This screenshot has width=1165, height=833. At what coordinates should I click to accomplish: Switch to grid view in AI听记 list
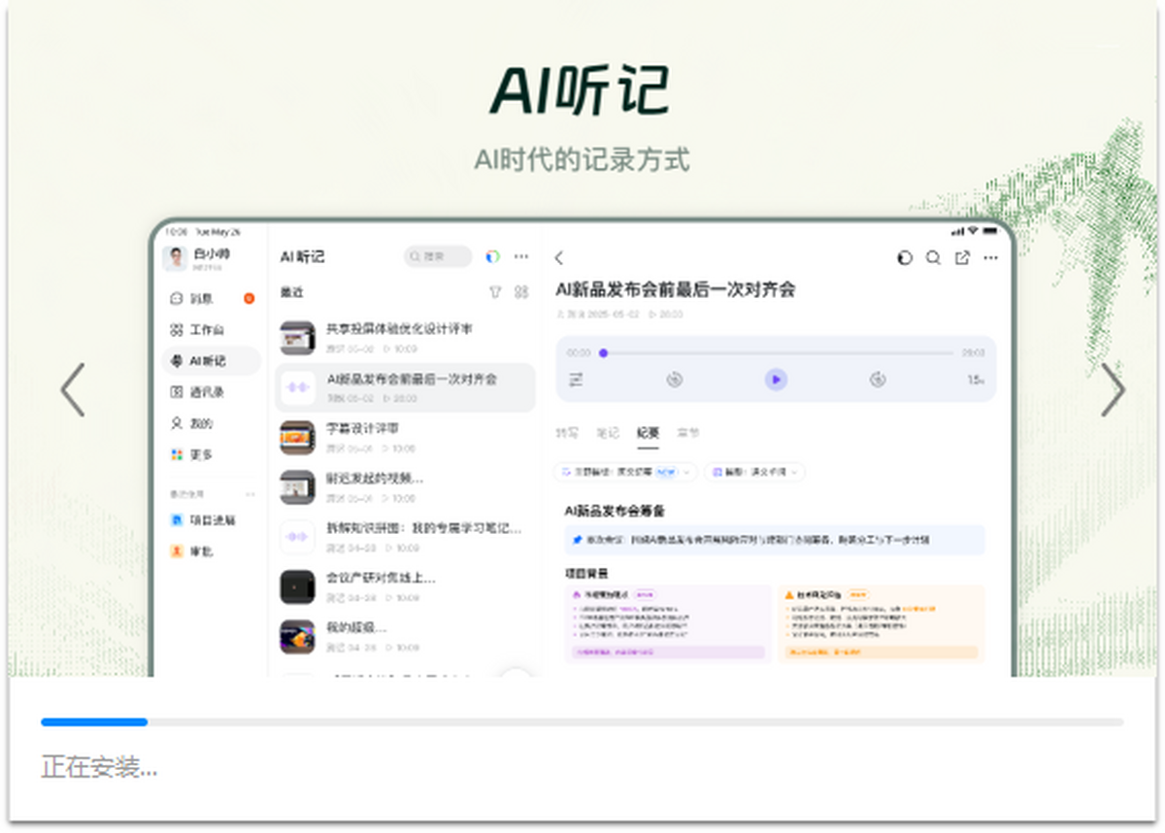522,291
